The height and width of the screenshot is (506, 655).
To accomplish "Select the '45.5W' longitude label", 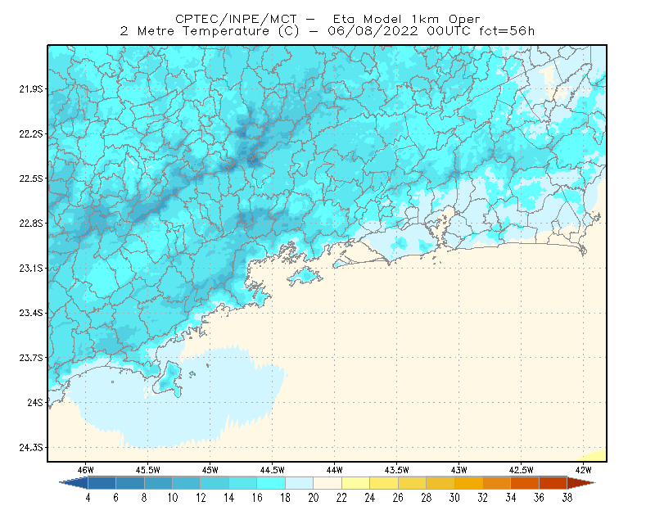I will (x=148, y=470).
